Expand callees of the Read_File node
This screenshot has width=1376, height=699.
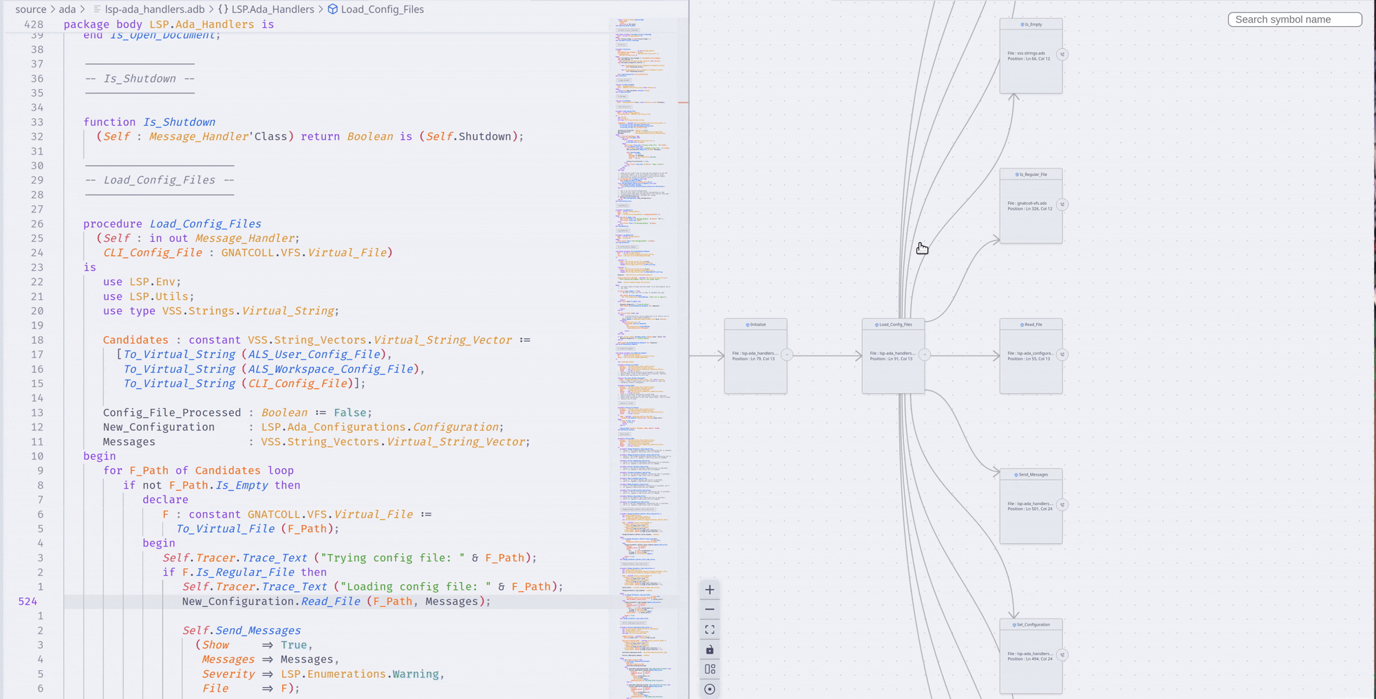coord(1062,355)
